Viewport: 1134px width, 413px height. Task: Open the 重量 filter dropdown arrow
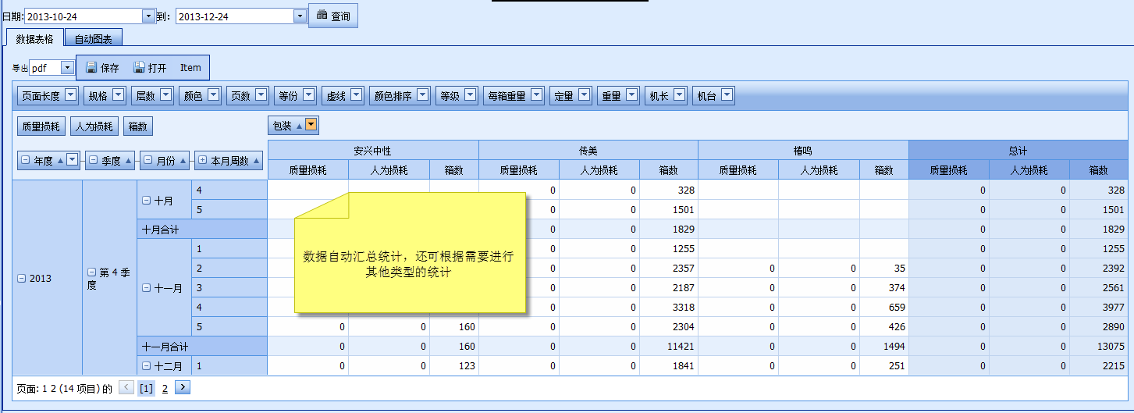[x=631, y=95]
